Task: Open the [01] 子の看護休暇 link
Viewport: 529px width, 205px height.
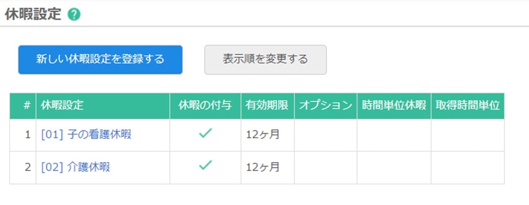Action: pyautogui.click(x=86, y=135)
